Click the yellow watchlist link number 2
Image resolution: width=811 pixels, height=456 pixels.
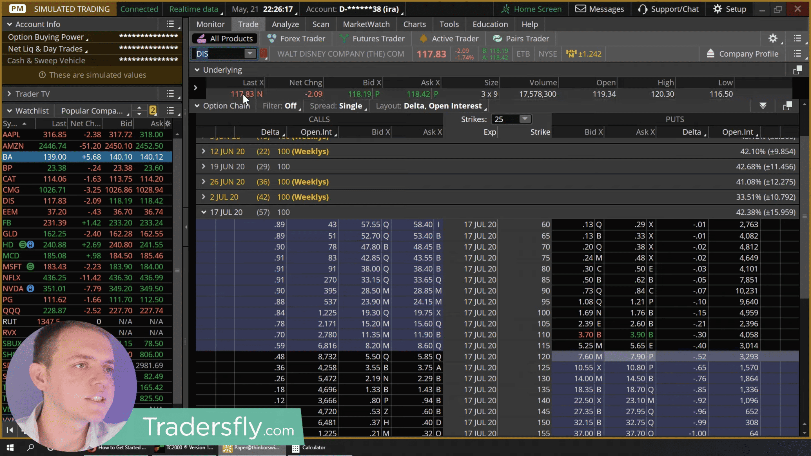(153, 110)
